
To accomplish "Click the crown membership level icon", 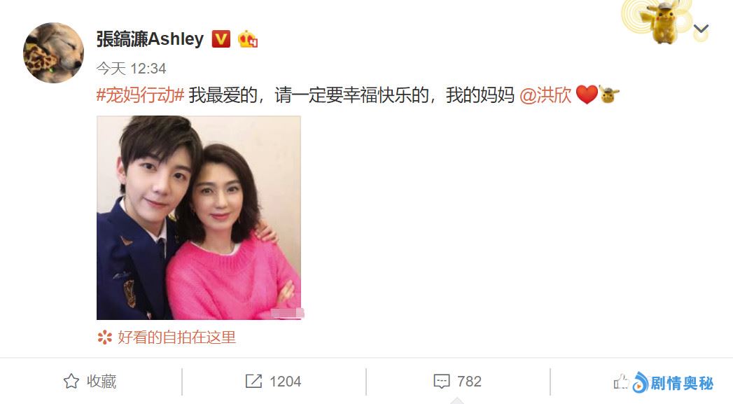I will click(248, 39).
